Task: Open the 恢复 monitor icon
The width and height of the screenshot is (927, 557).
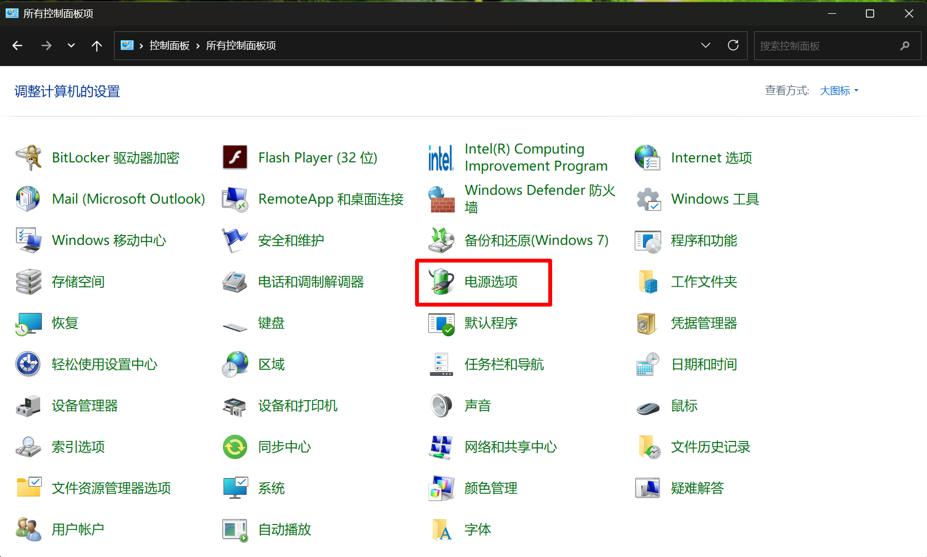Action: point(29,323)
